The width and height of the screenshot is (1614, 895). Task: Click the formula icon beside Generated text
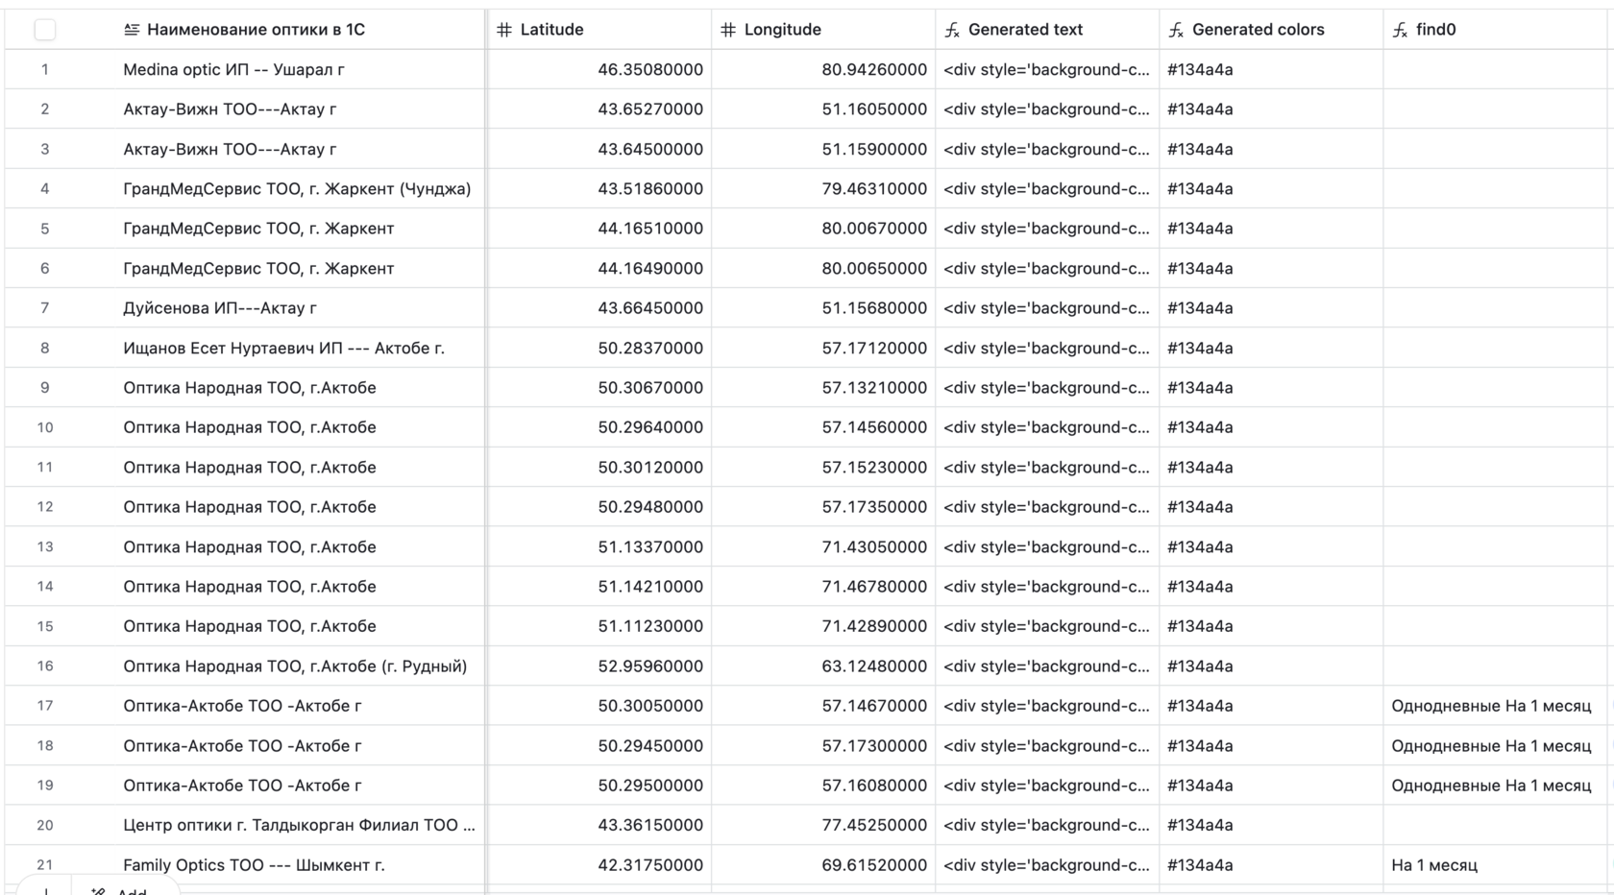point(952,30)
